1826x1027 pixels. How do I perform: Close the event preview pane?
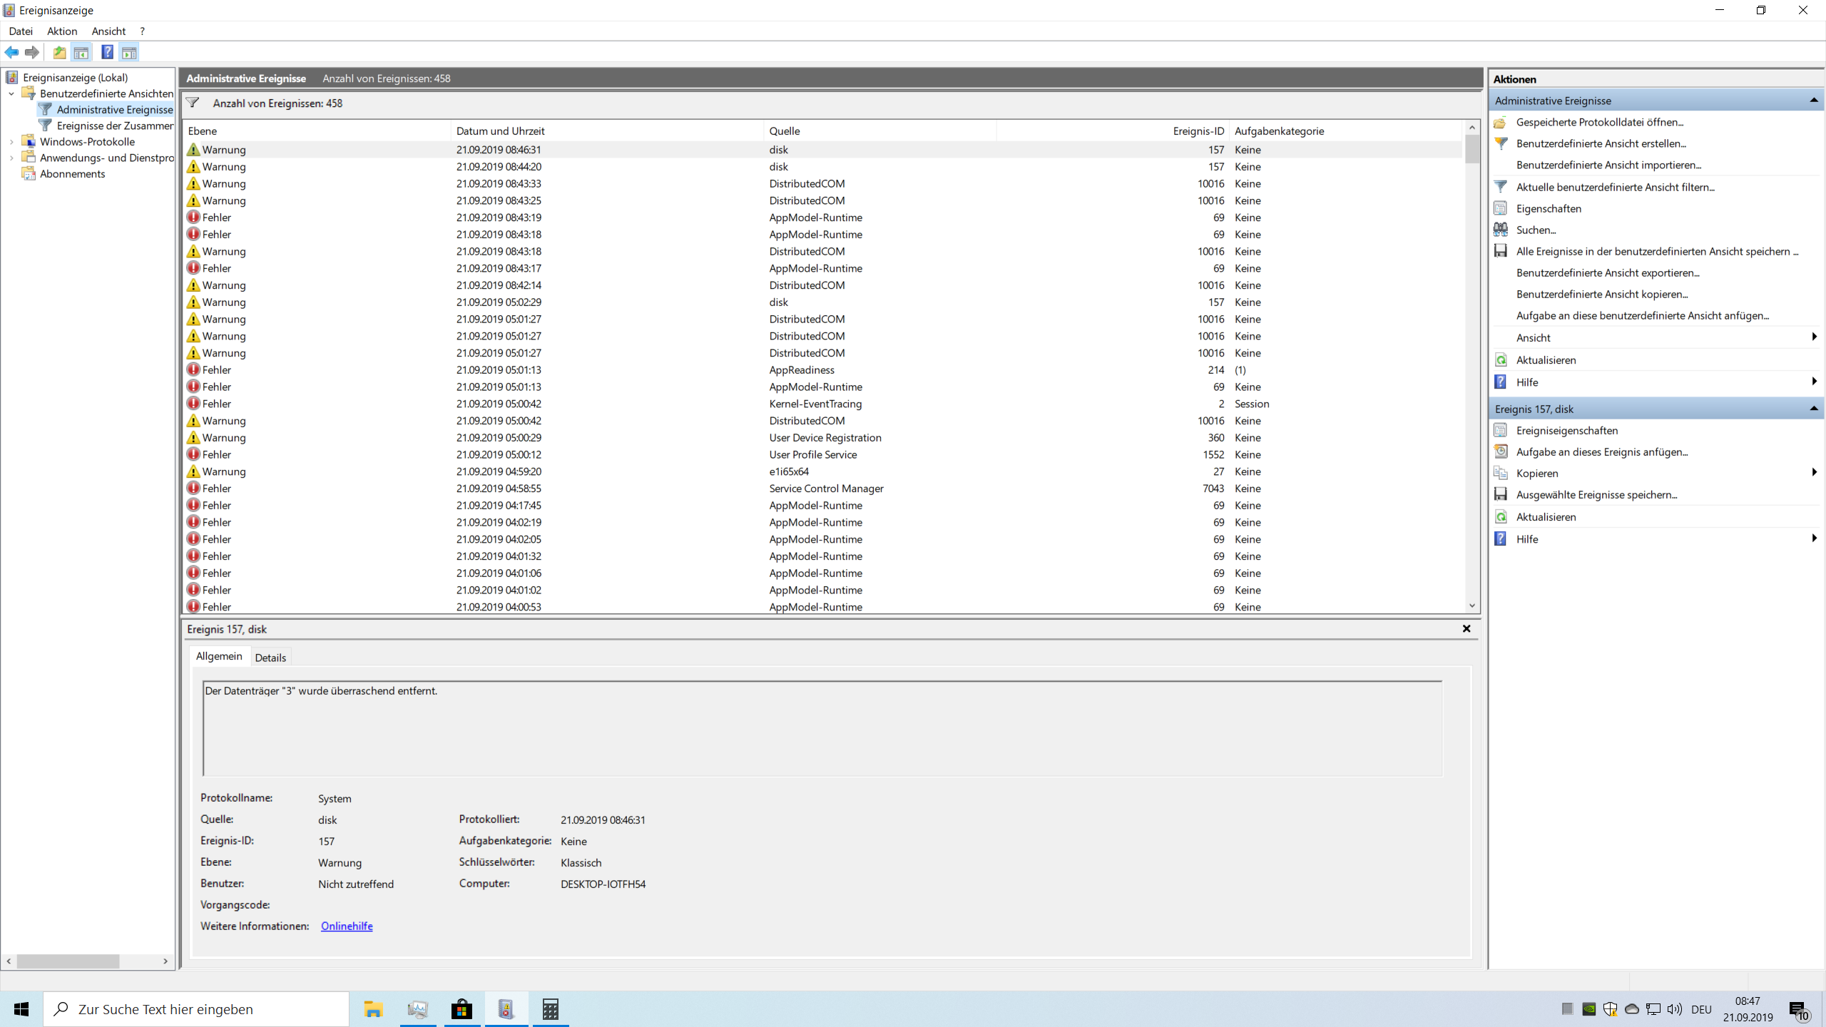[x=1467, y=628]
